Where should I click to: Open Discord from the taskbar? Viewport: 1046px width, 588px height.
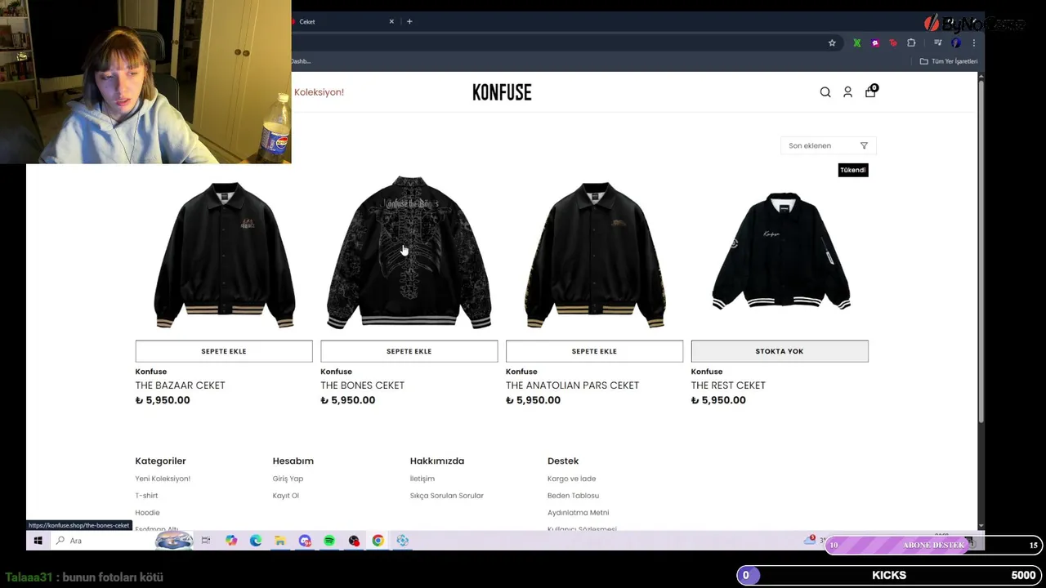(305, 541)
